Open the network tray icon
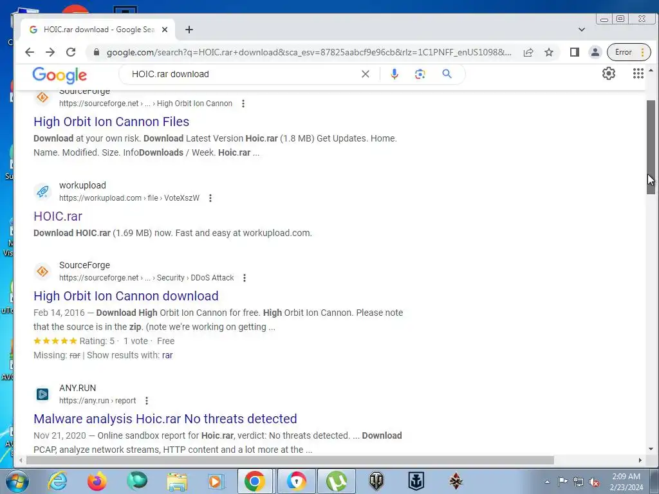Image resolution: width=659 pixels, height=494 pixels. pyautogui.click(x=579, y=482)
